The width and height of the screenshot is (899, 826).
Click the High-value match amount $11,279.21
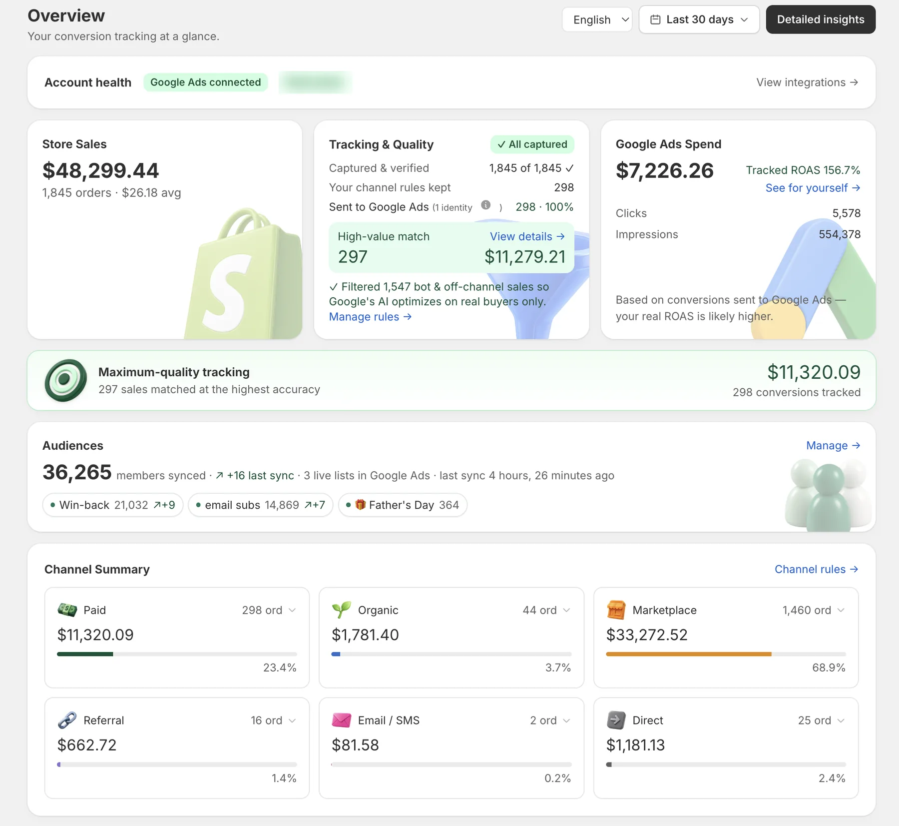click(525, 257)
